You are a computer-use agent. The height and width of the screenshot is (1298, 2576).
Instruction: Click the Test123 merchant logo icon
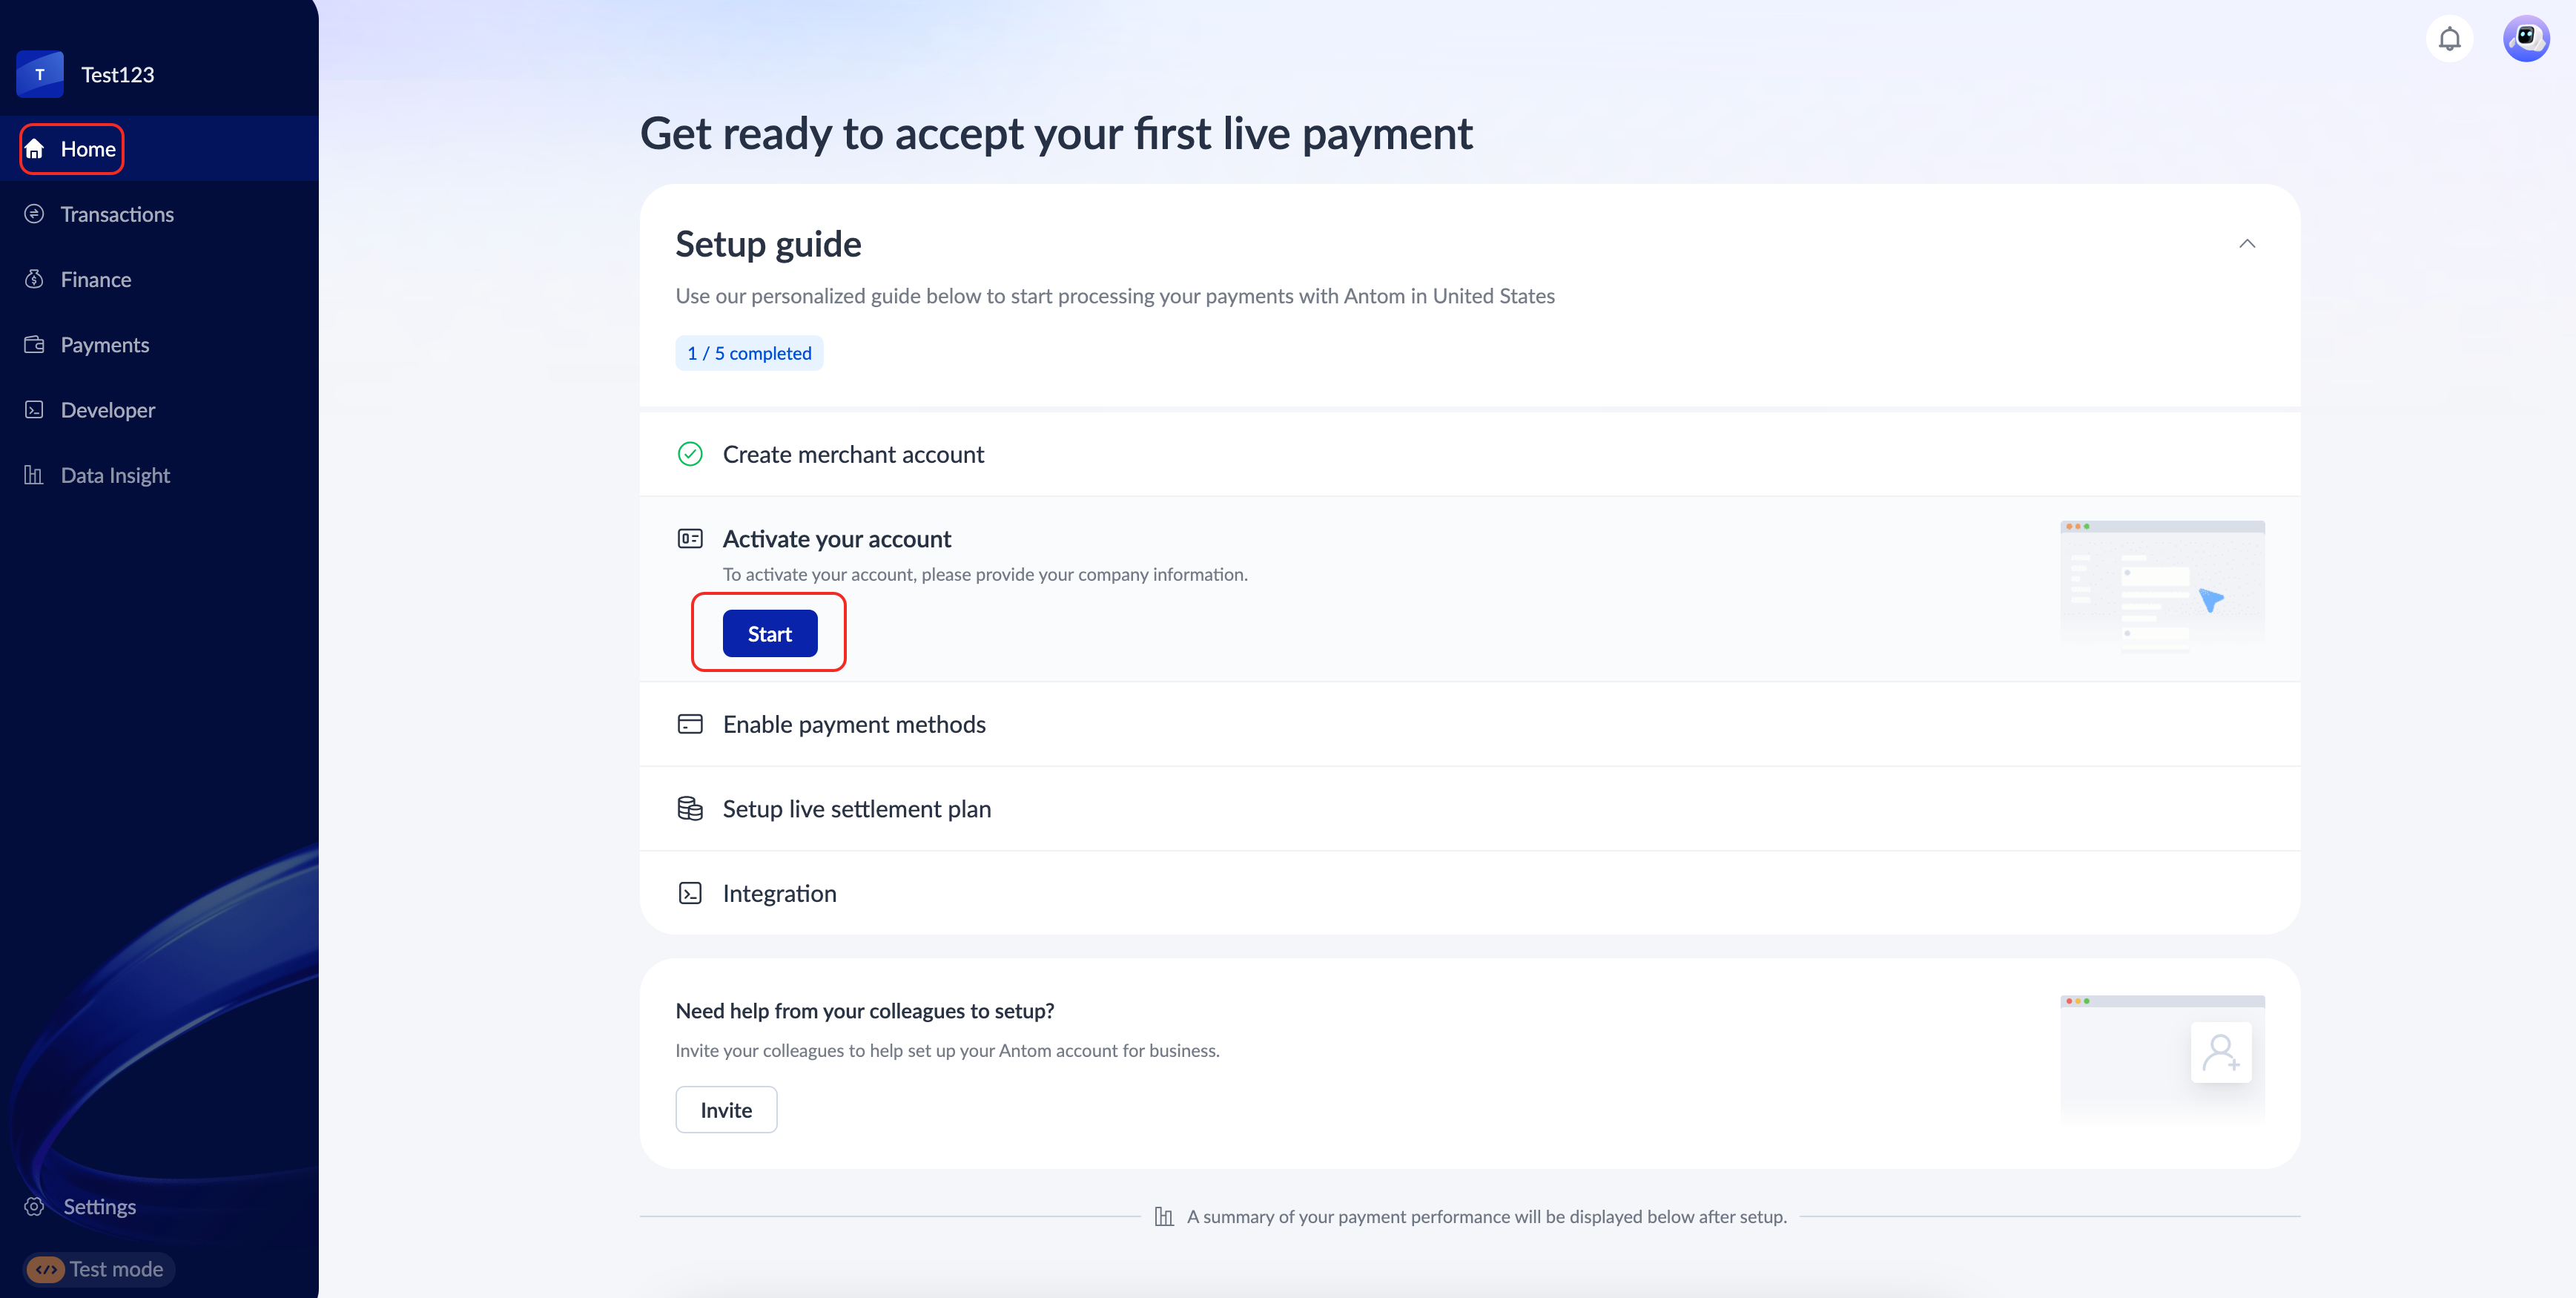40,74
